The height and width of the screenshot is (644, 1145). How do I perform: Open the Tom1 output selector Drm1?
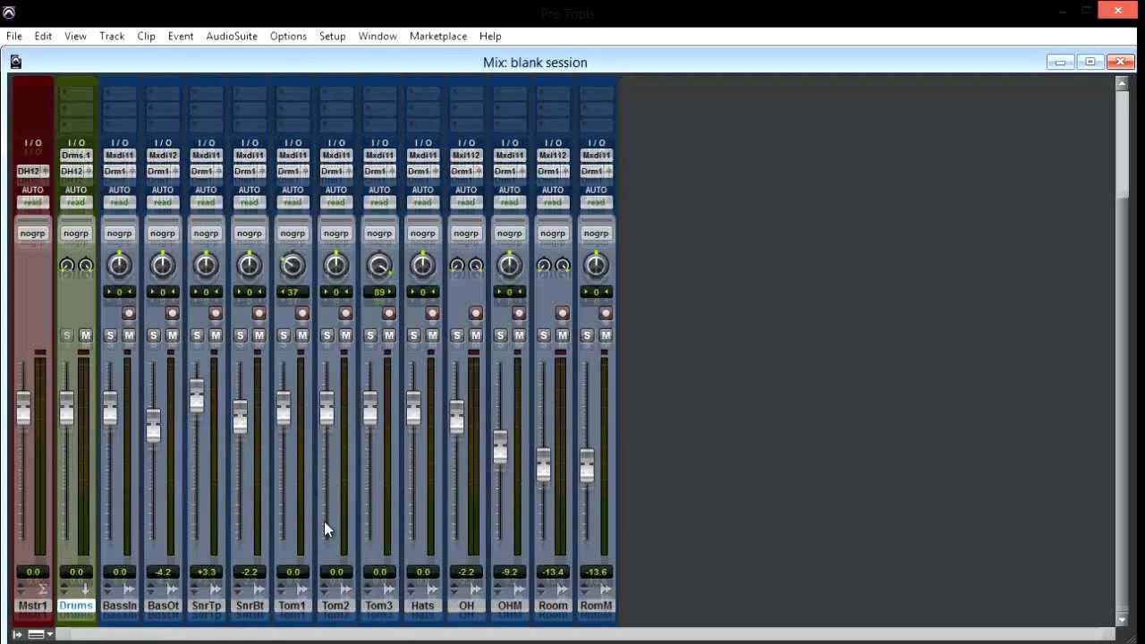[x=293, y=171]
